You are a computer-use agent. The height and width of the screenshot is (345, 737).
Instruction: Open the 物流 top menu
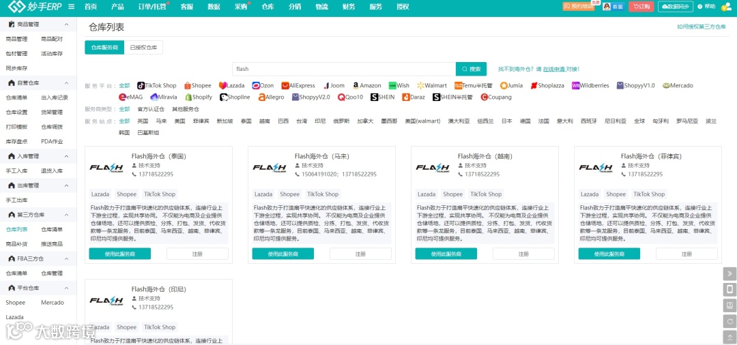click(x=322, y=7)
